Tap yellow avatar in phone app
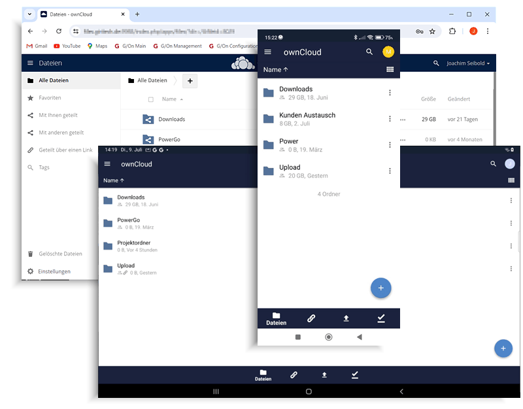Screen dimensions: 523x409 [388, 52]
